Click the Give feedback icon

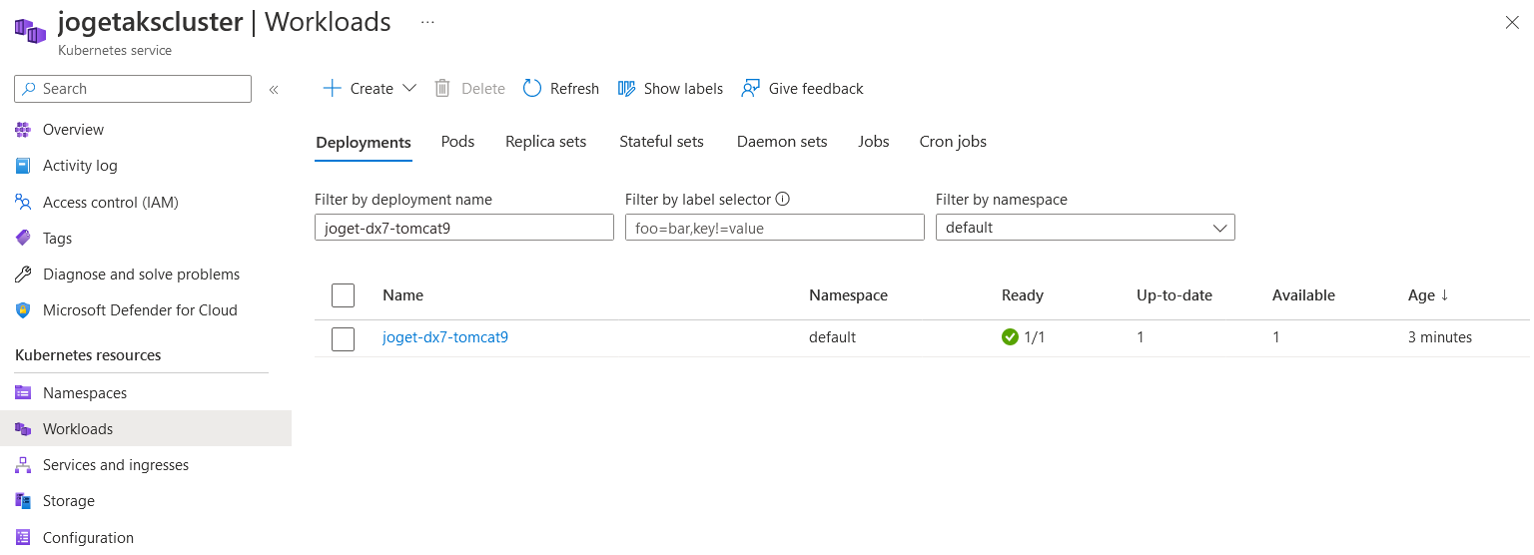coord(751,89)
